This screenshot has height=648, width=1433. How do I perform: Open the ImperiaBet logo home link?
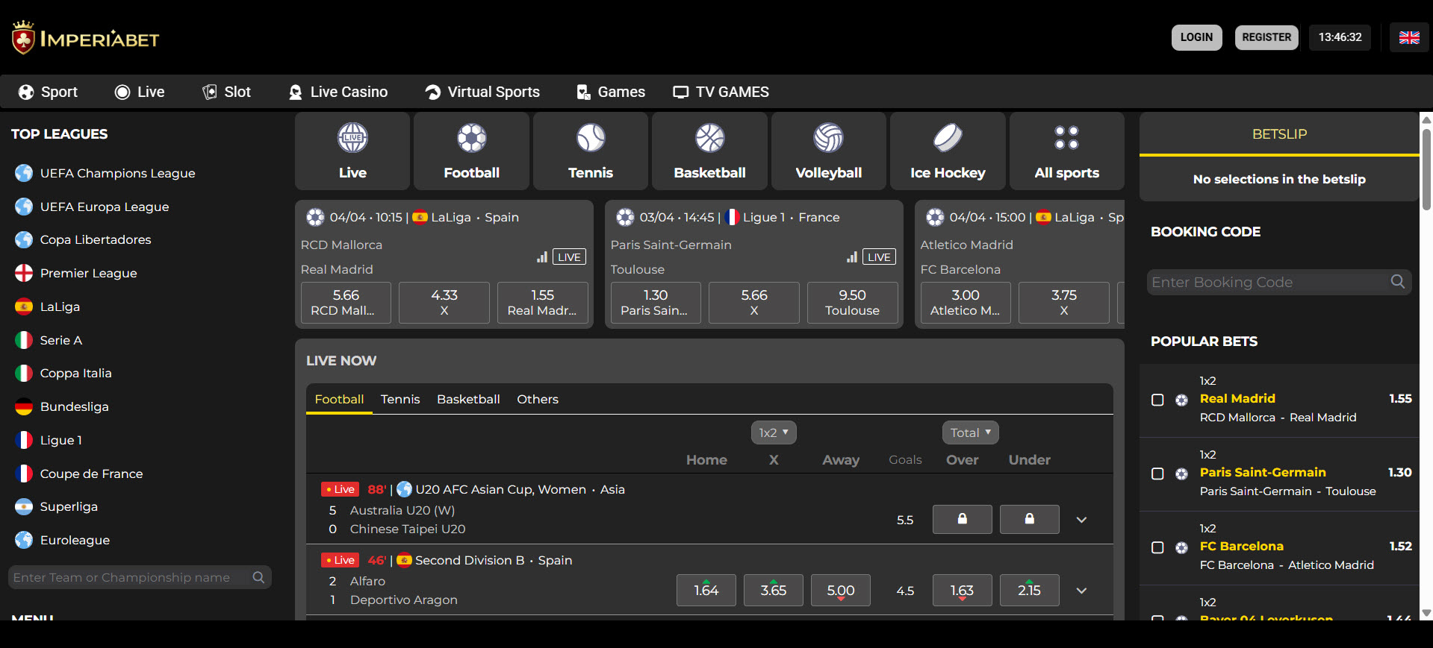click(85, 37)
